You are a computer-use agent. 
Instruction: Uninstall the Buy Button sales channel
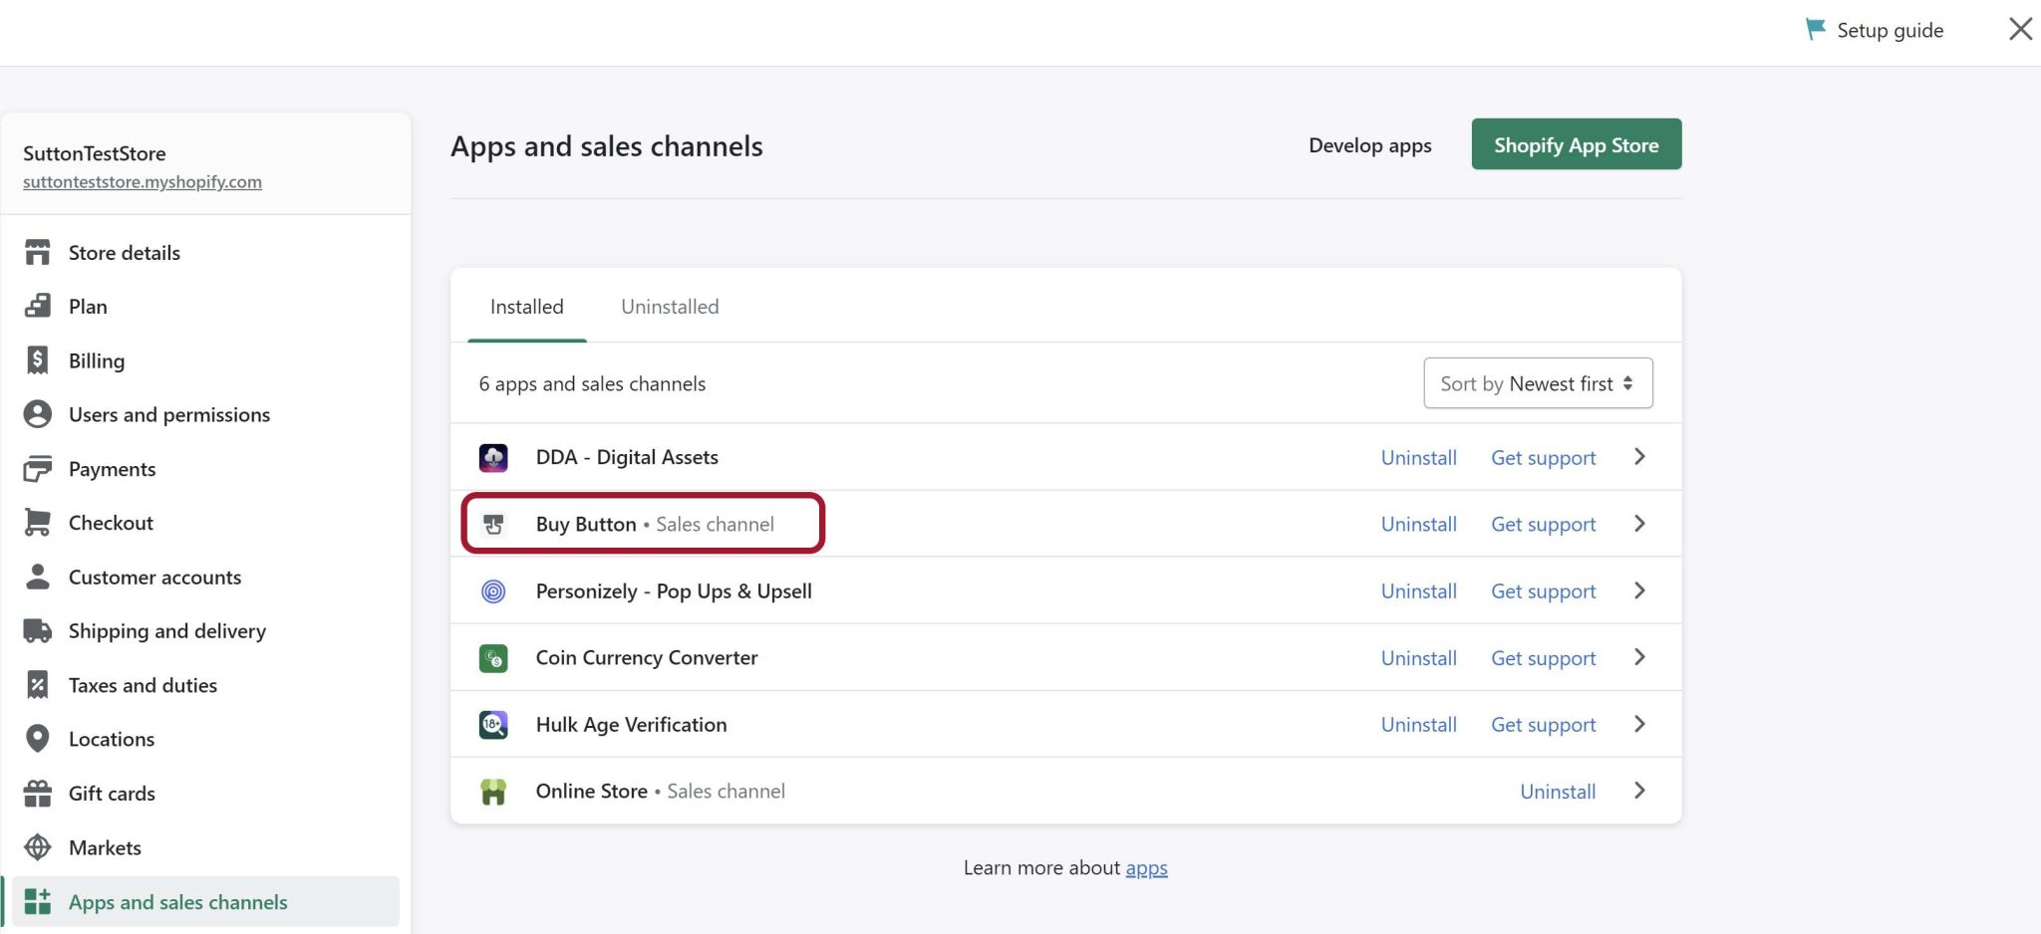click(1418, 524)
